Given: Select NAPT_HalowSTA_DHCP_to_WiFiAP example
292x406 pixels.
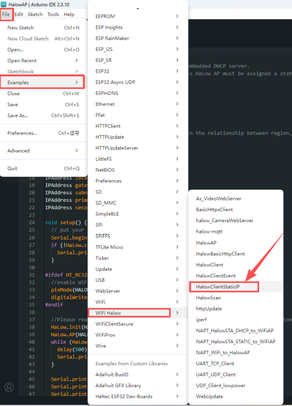Looking at the screenshot, I should point(236,331).
